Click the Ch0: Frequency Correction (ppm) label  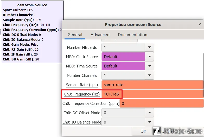91,103
